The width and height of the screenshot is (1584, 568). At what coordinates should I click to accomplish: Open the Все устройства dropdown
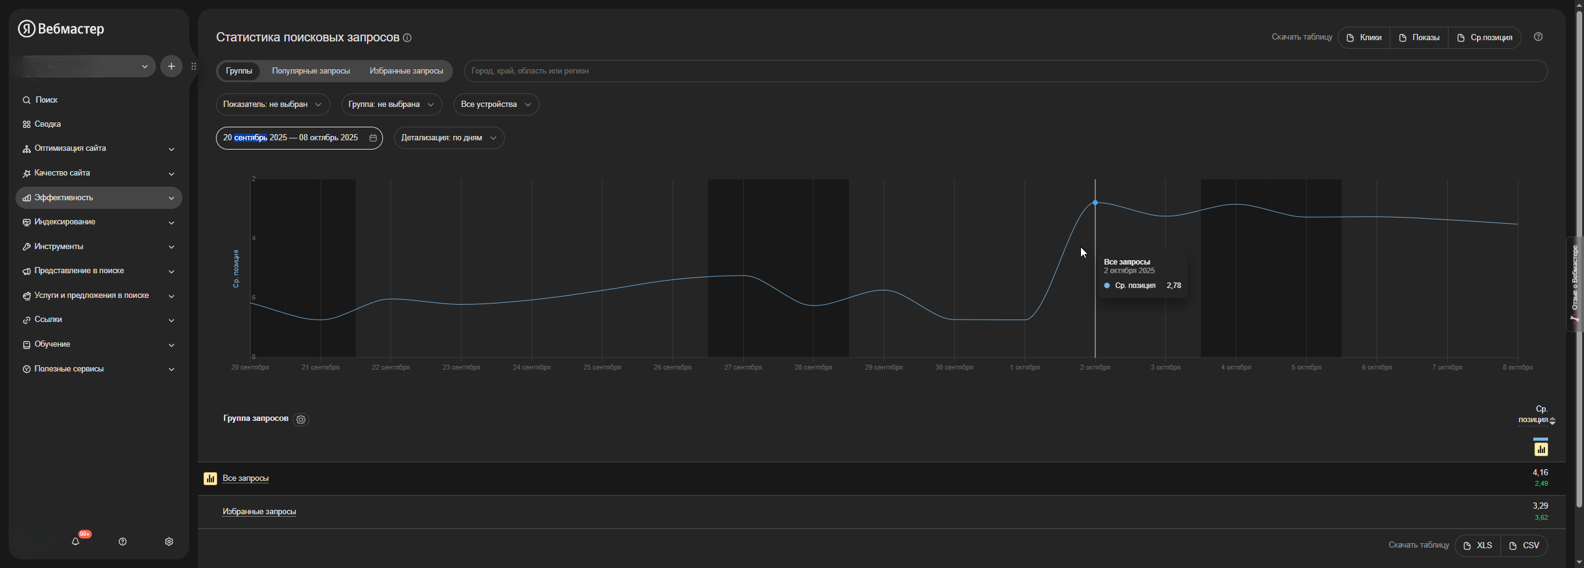point(496,104)
